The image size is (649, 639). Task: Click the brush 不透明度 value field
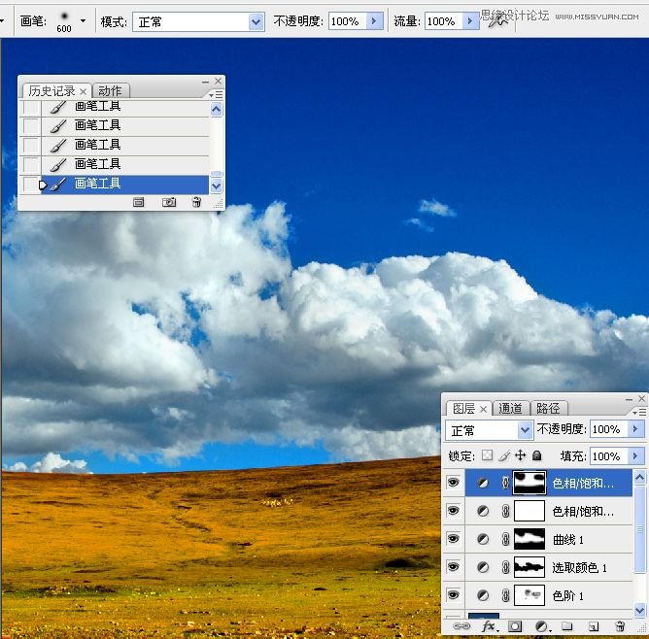pos(347,21)
